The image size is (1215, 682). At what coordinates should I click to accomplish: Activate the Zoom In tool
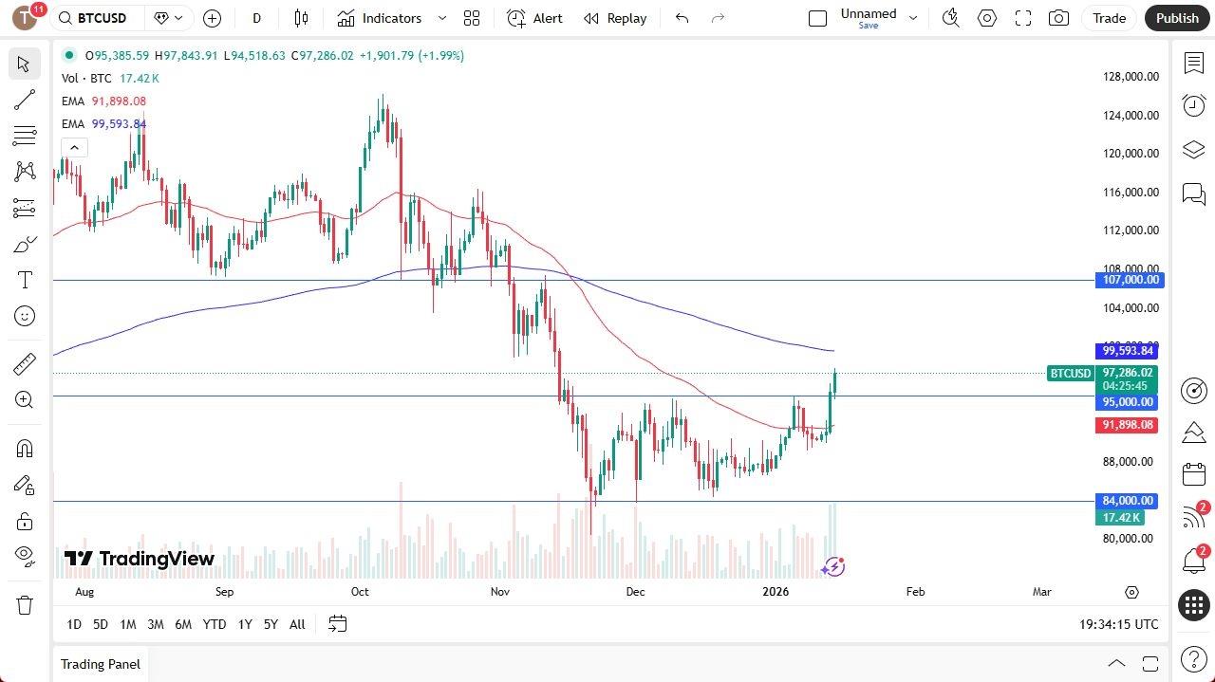tap(24, 399)
